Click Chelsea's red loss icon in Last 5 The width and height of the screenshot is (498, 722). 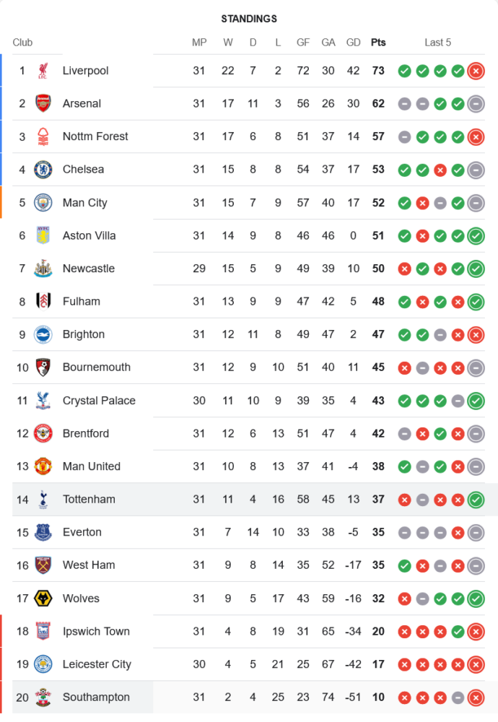(440, 170)
